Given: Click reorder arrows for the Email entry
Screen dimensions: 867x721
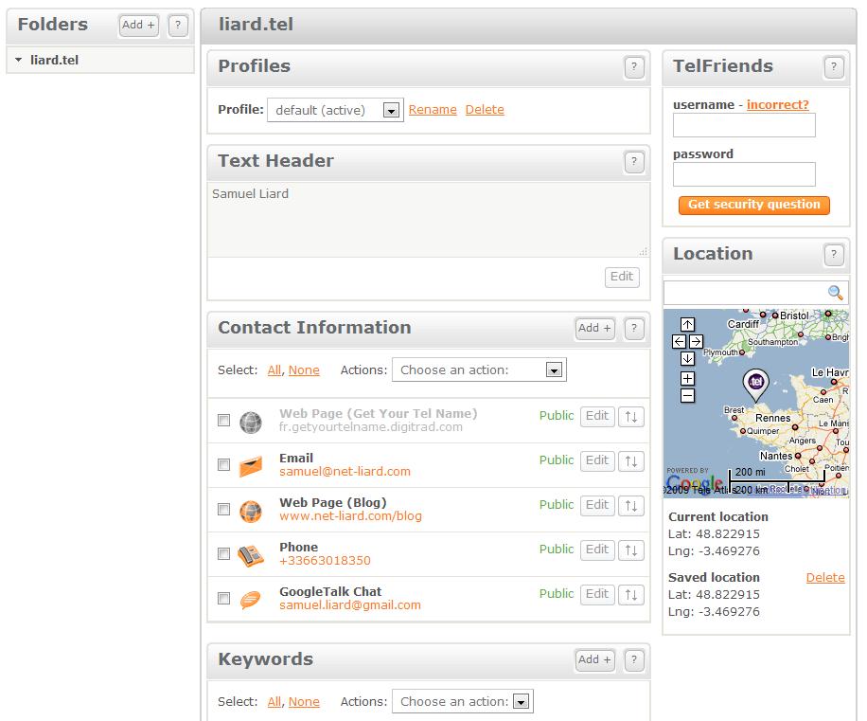Looking at the screenshot, I should 630,461.
